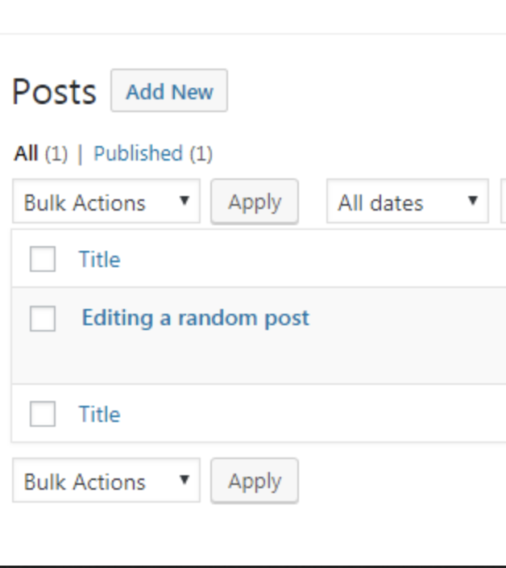Open the bottom Bulk Actions dropdown
Image resolution: width=506 pixels, height=568 pixels.
pyautogui.click(x=106, y=482)
